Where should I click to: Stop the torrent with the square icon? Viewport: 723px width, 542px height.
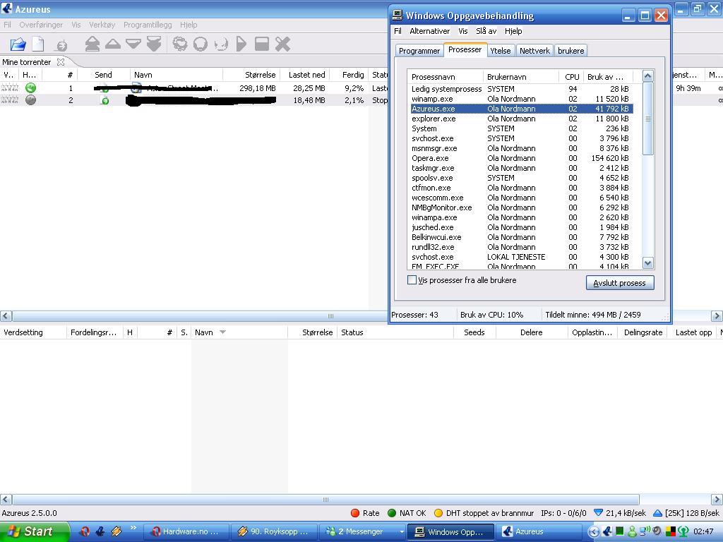(x=262, y=44)
